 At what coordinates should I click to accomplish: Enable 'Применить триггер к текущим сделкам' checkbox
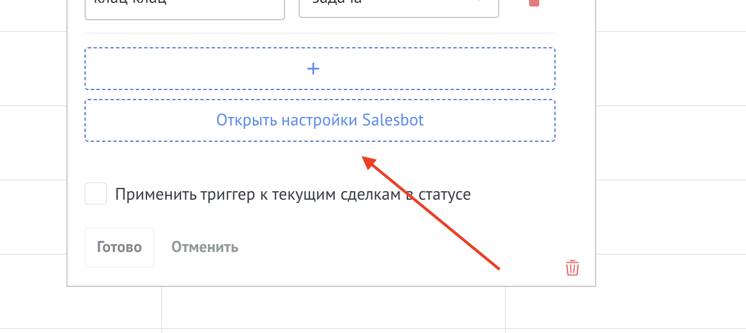click(96, 194)
